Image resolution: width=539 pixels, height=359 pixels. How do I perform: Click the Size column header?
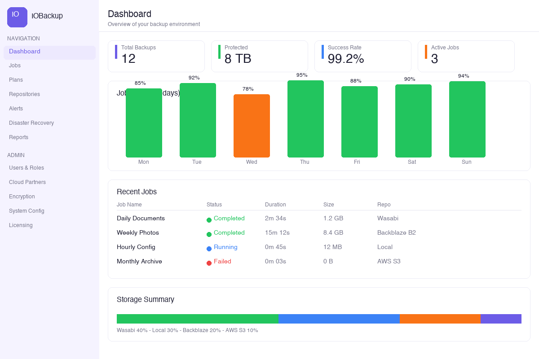click(329, 205)
